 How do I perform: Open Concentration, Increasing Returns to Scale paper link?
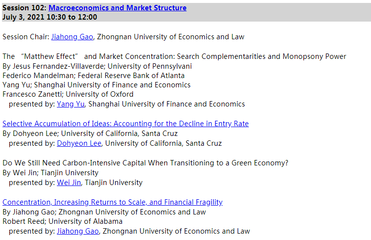113,202
